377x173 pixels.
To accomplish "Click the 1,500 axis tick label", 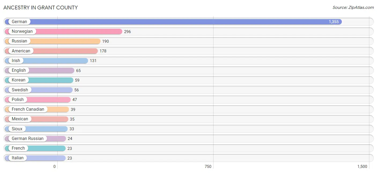I will (x=362, y=167).
